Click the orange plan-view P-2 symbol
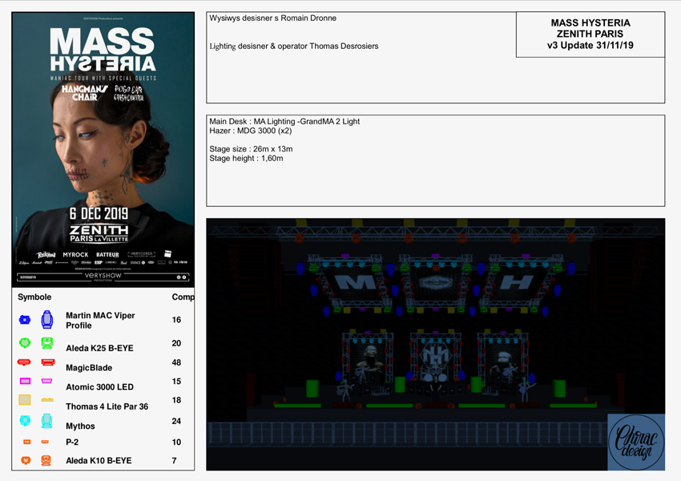Viewport: 681px width, 481px height. [x=27, y=442]
